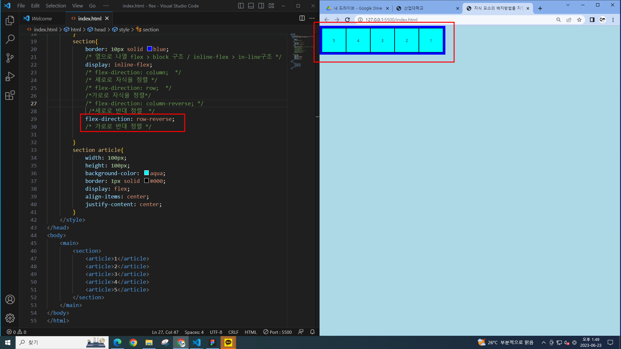Open the Source Control view

tap(10, 58)
